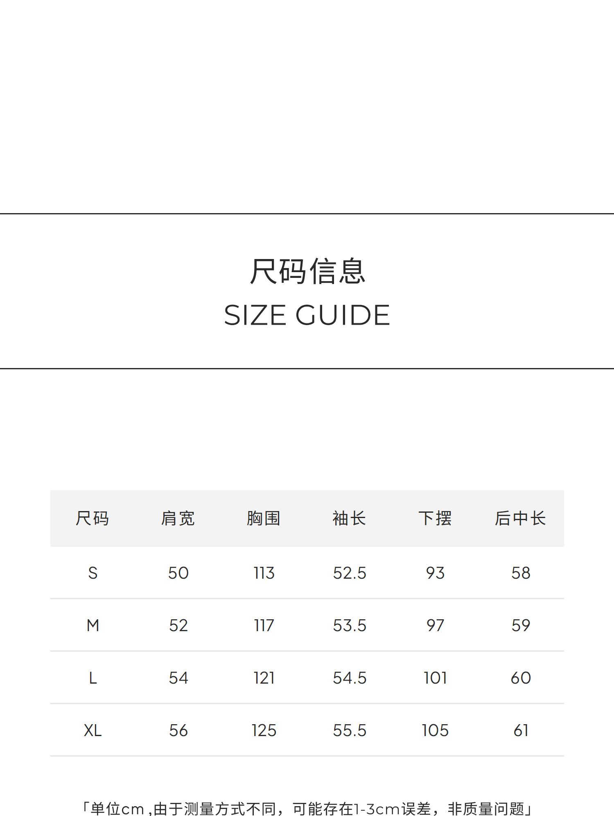This screenshot has height=816, width=614.
Task: Select the 下摆 column header
Action: [435, 518]
